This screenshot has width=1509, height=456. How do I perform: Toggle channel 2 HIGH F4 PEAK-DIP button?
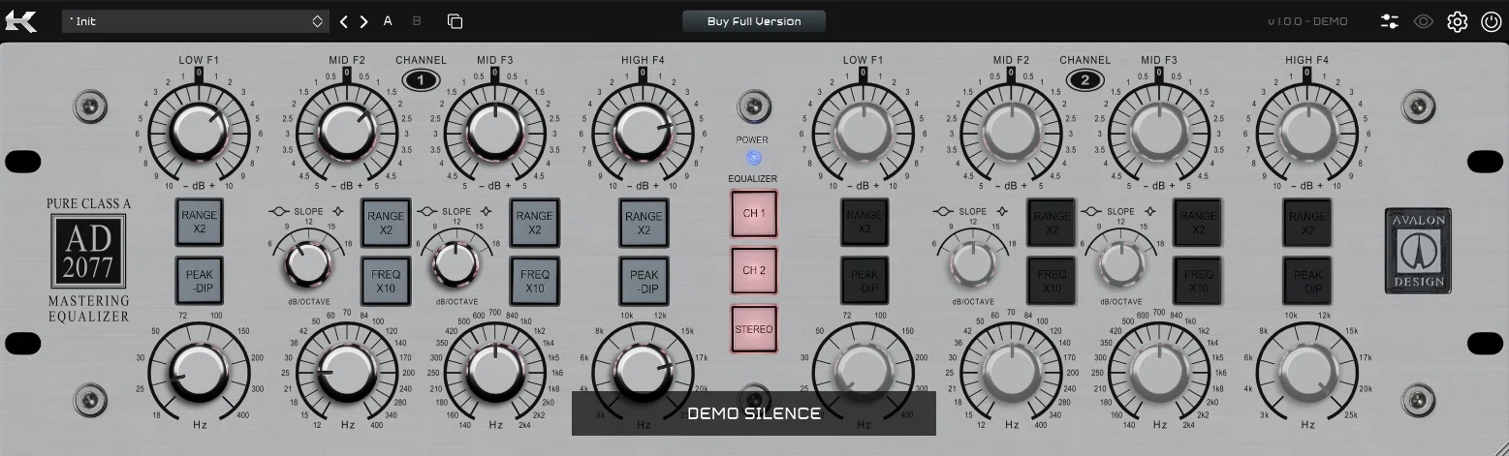[1307, 281]
